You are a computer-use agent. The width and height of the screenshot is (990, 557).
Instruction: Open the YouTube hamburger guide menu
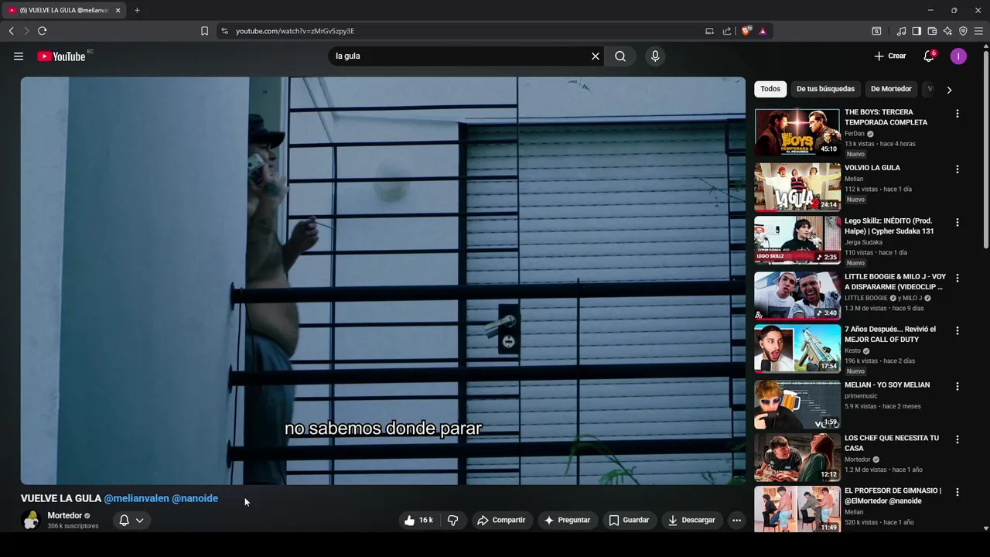pos(19,56)
